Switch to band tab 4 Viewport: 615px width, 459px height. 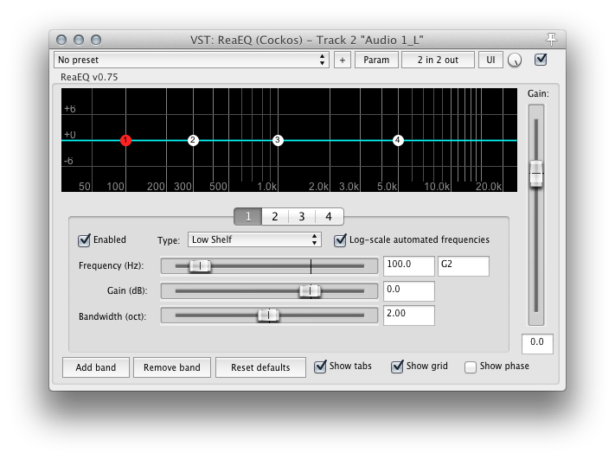point(329,216)
